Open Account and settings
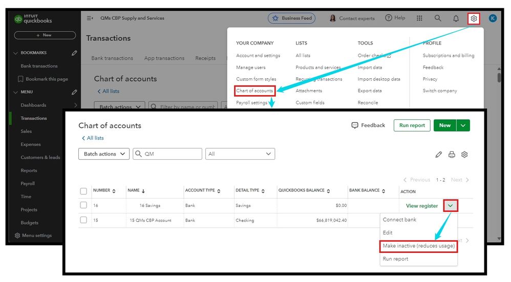 tap(258, 56)
